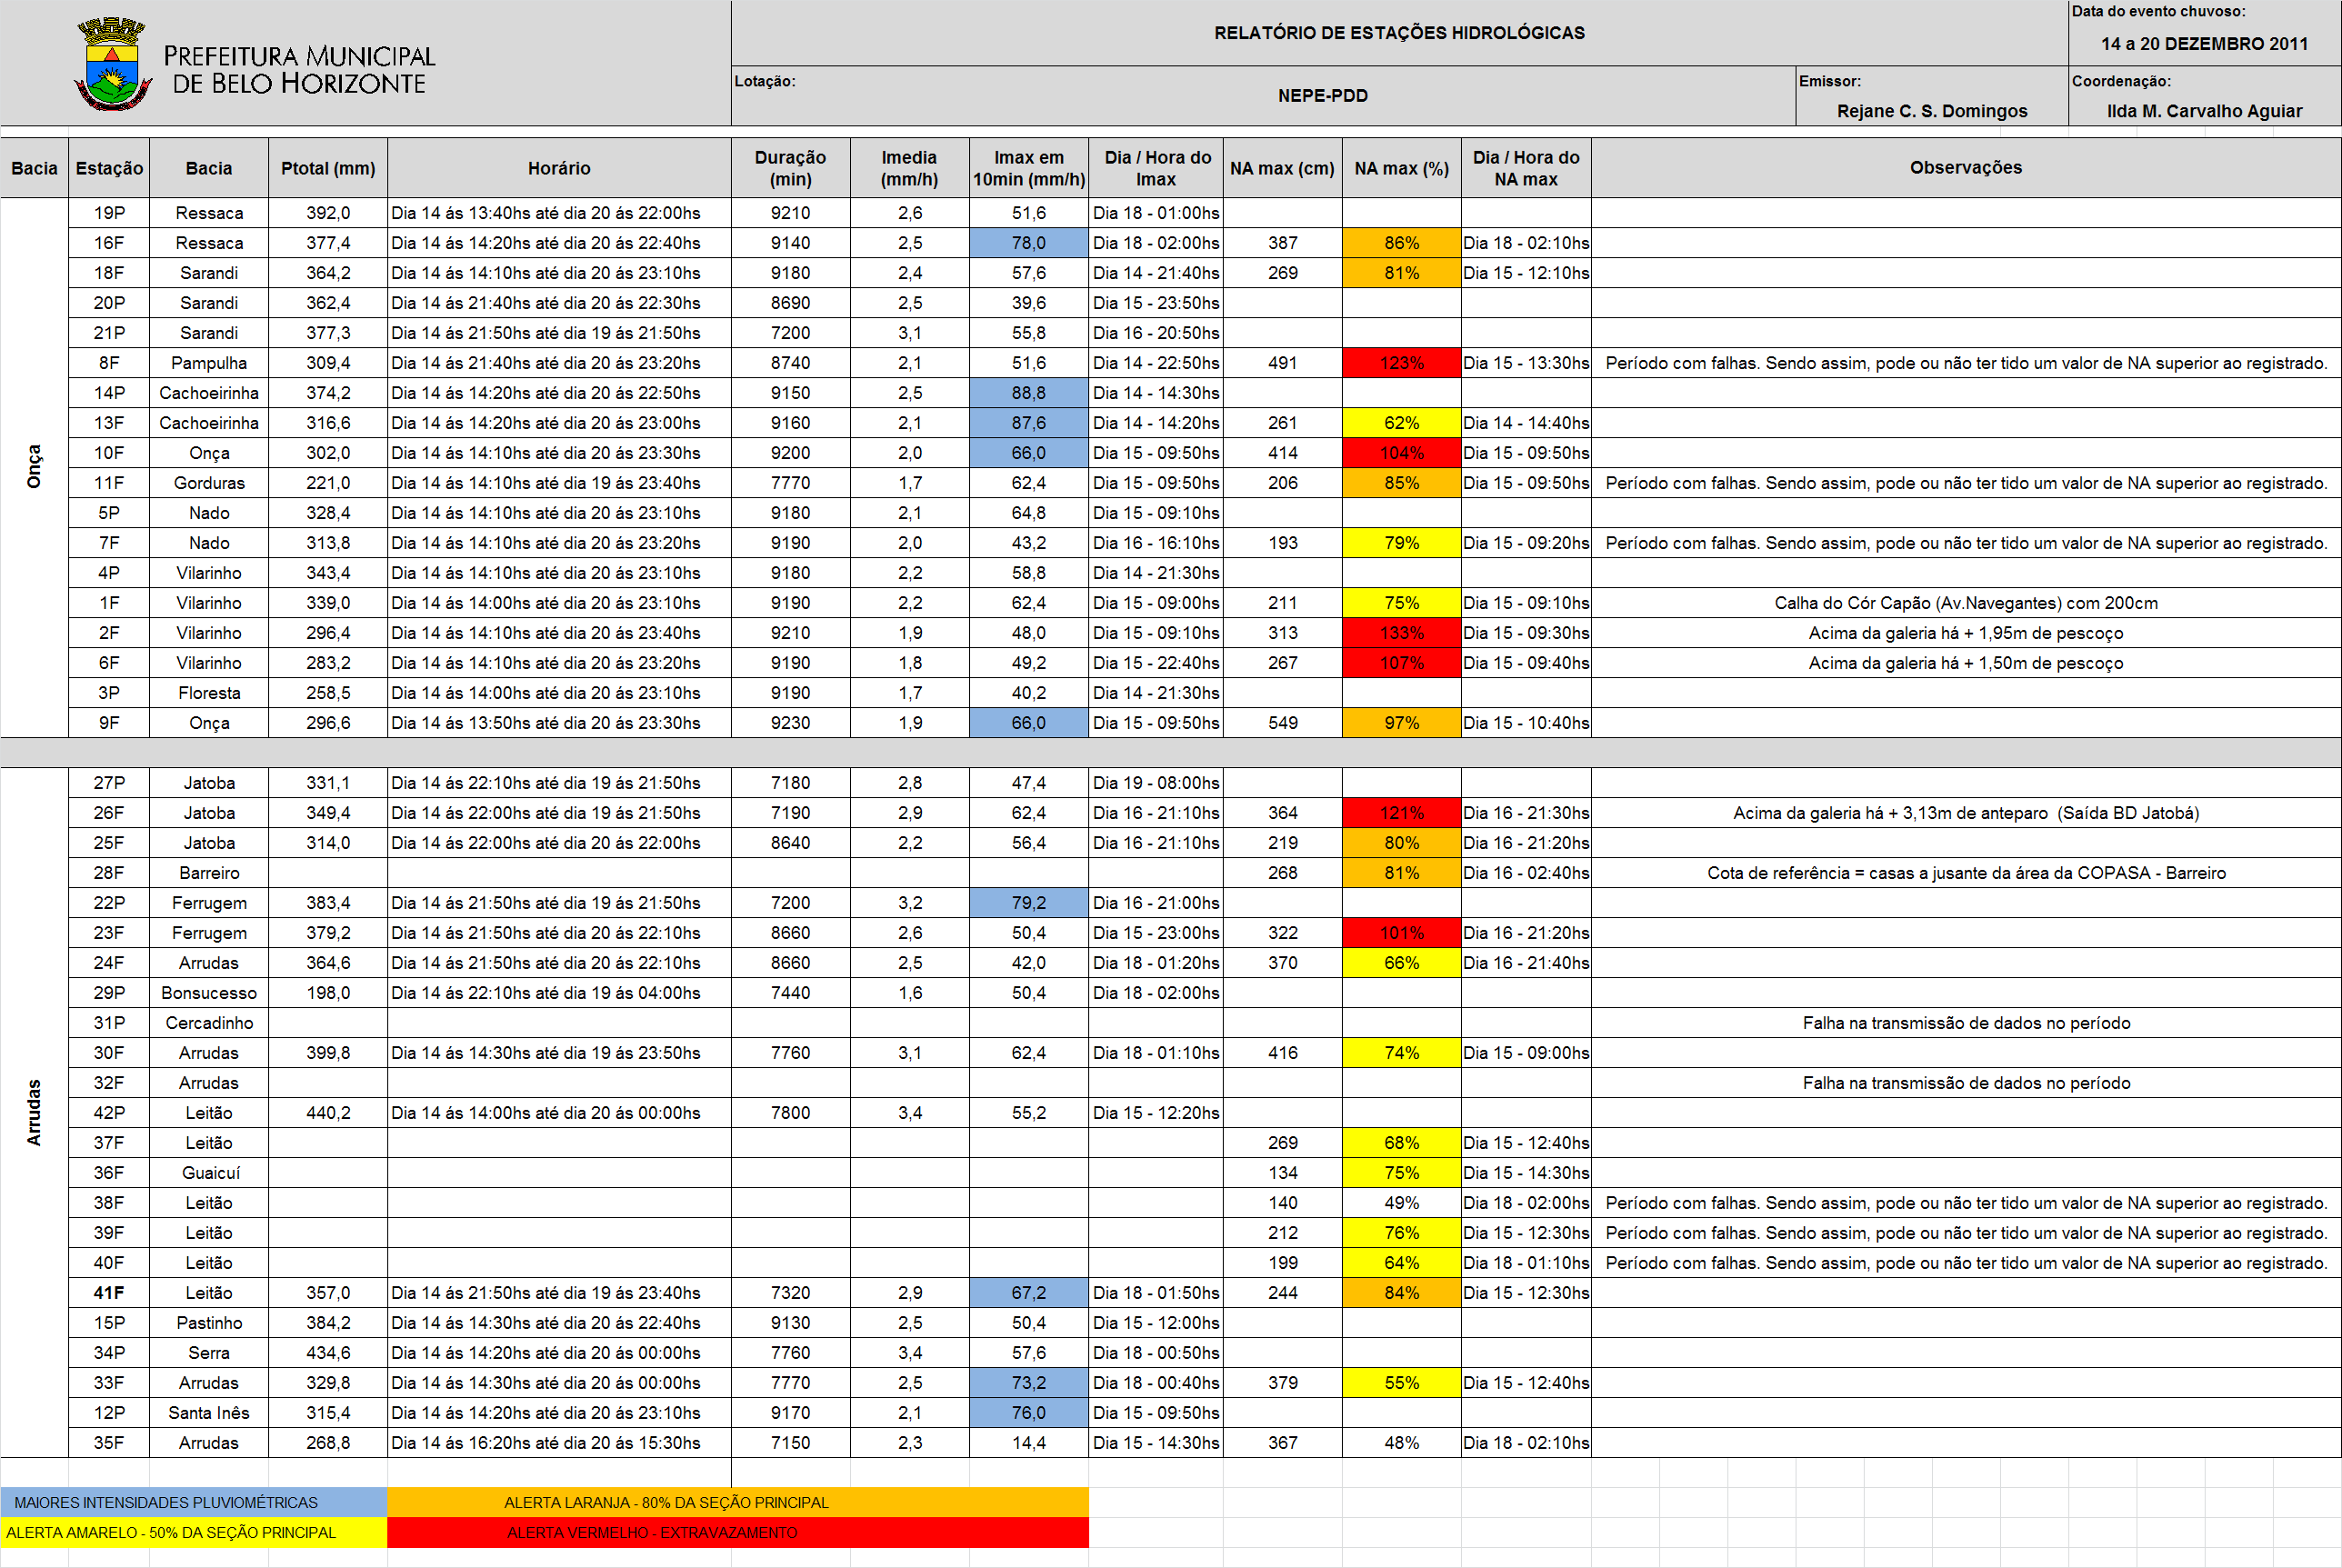Click the 'Estação' column header
The height and width of the screenshot is (1568, 2342).
pyautogui.click(x=109, y=168)
